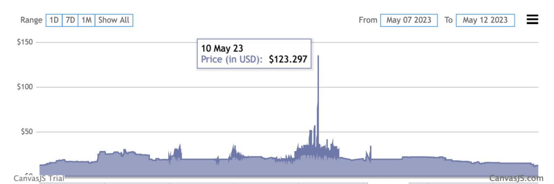Click the From label text
Image resolution: width=554 pixels, height=184 pixels.
368,20
